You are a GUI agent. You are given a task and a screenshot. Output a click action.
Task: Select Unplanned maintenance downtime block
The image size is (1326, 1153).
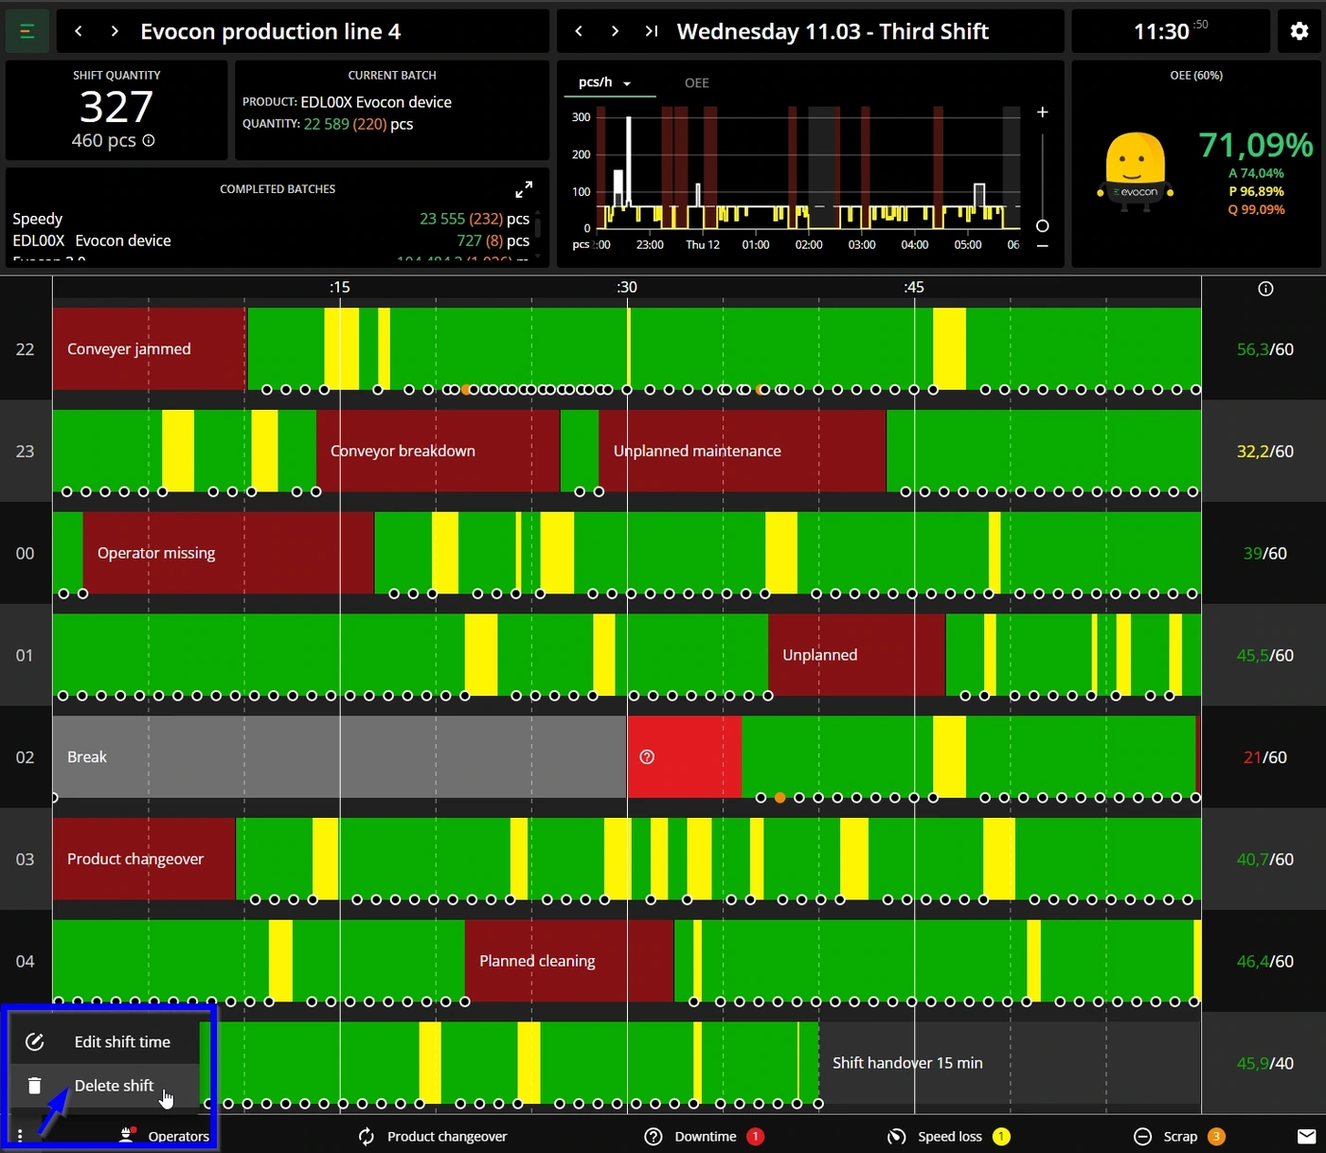point(743,451)
